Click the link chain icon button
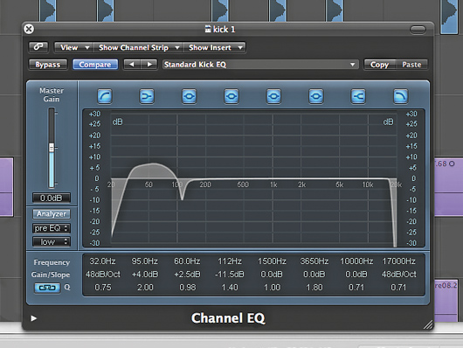The width and height of the screenshot is (463, 348). (x=38, y=47)
